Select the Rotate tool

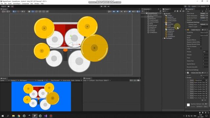point(36,11)
